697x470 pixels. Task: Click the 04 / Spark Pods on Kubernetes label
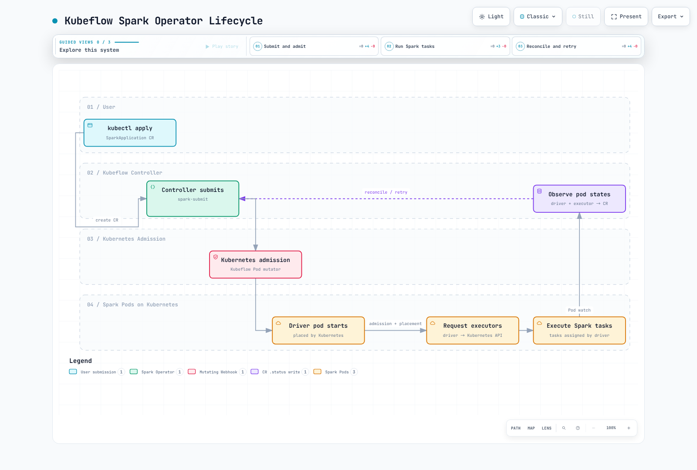132,305
